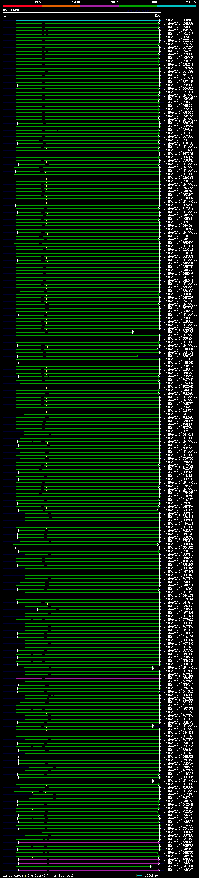Open hit UniRef100_B7SP59
199x878 pixels.
click(x=178, y=465)
